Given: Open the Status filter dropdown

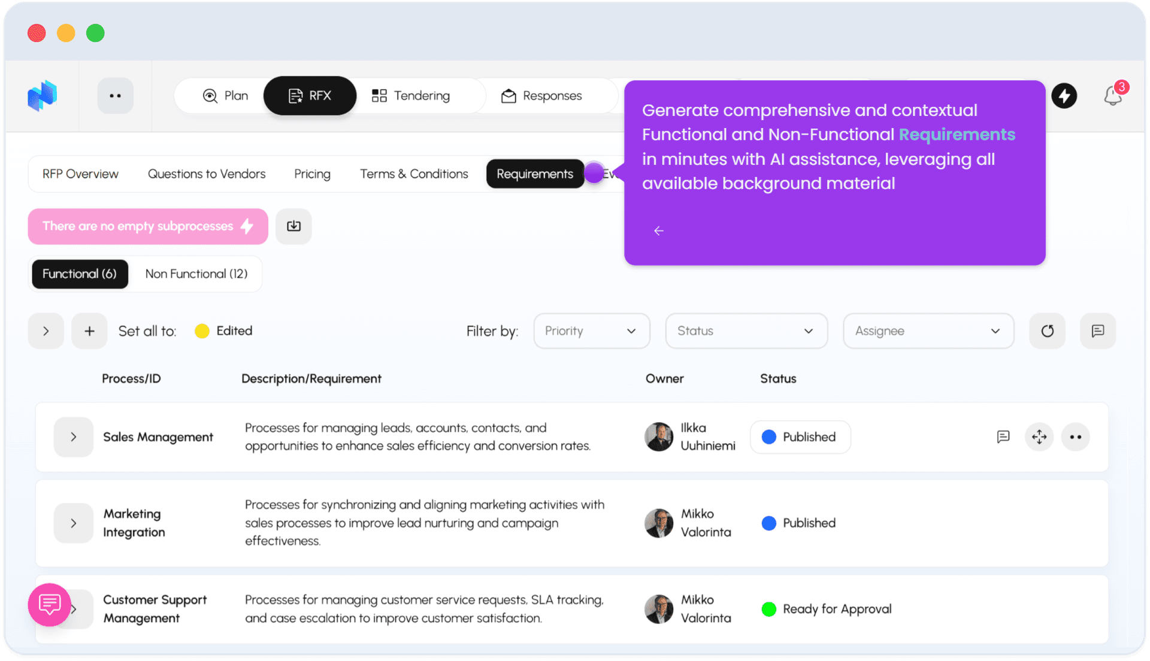Looking at the screenshot, I should coord(746,331).
